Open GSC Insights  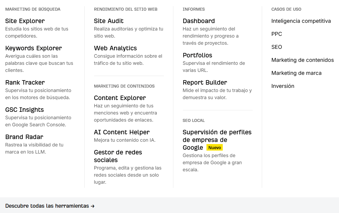coord(24,110)
